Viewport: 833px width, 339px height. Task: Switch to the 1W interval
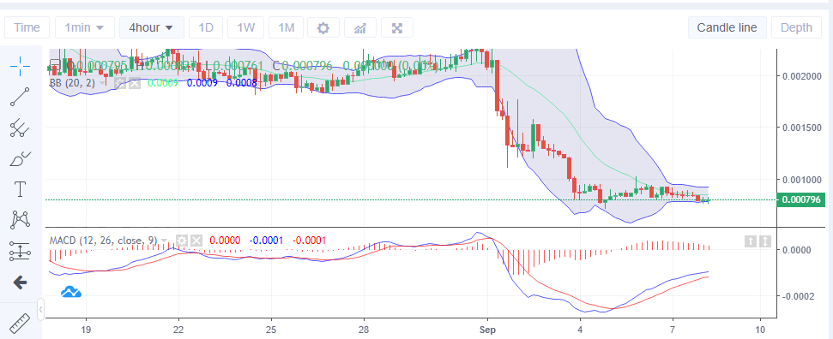(x=246, y=27)
